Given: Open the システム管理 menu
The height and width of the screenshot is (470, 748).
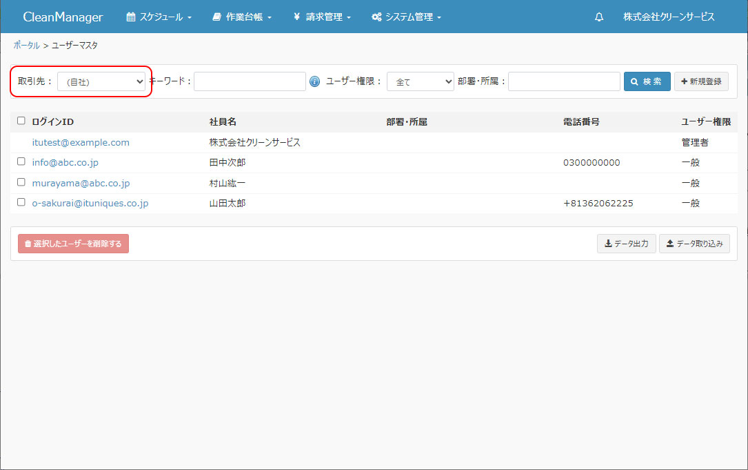Looking at the screenshot, I should point(406,17).
